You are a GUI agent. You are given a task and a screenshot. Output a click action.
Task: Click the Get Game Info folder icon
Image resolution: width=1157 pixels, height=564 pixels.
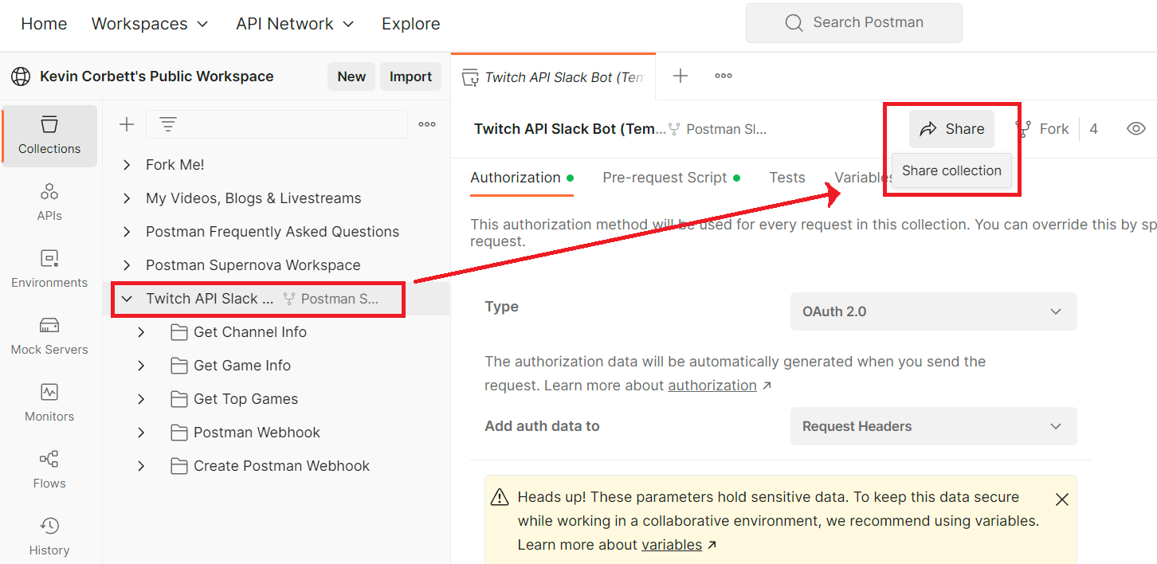179,366
